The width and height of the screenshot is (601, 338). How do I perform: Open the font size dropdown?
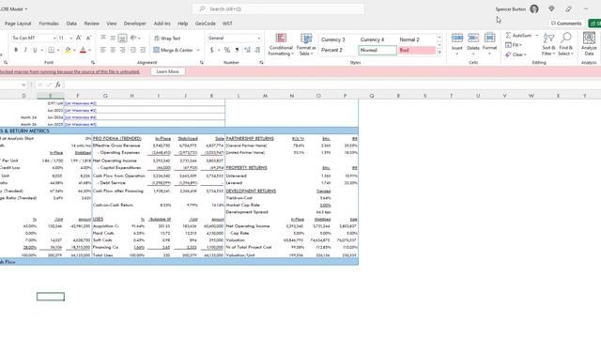(x=71, y=38)
